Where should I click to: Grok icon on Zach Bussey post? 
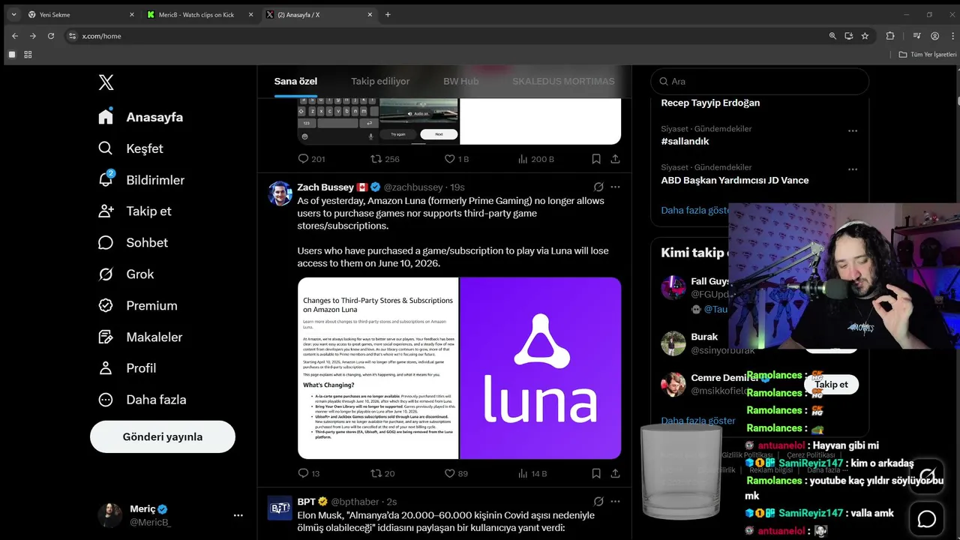tap(598, 187)
